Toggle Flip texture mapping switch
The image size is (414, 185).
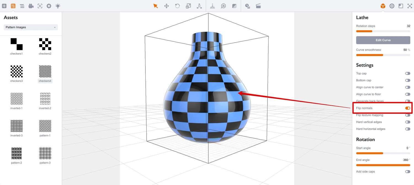pos(408,115)
